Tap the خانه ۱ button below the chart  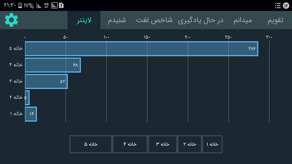(212, 144)
